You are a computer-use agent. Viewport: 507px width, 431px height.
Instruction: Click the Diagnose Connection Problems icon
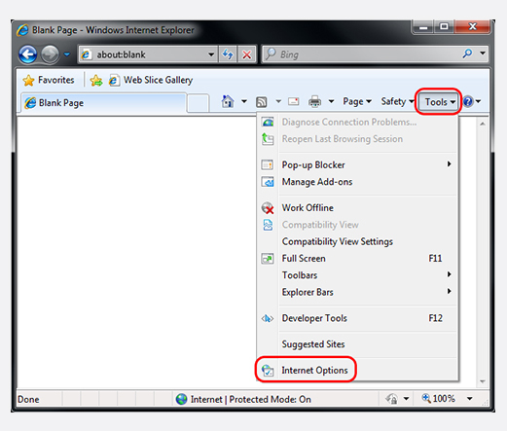coord(268,122)
